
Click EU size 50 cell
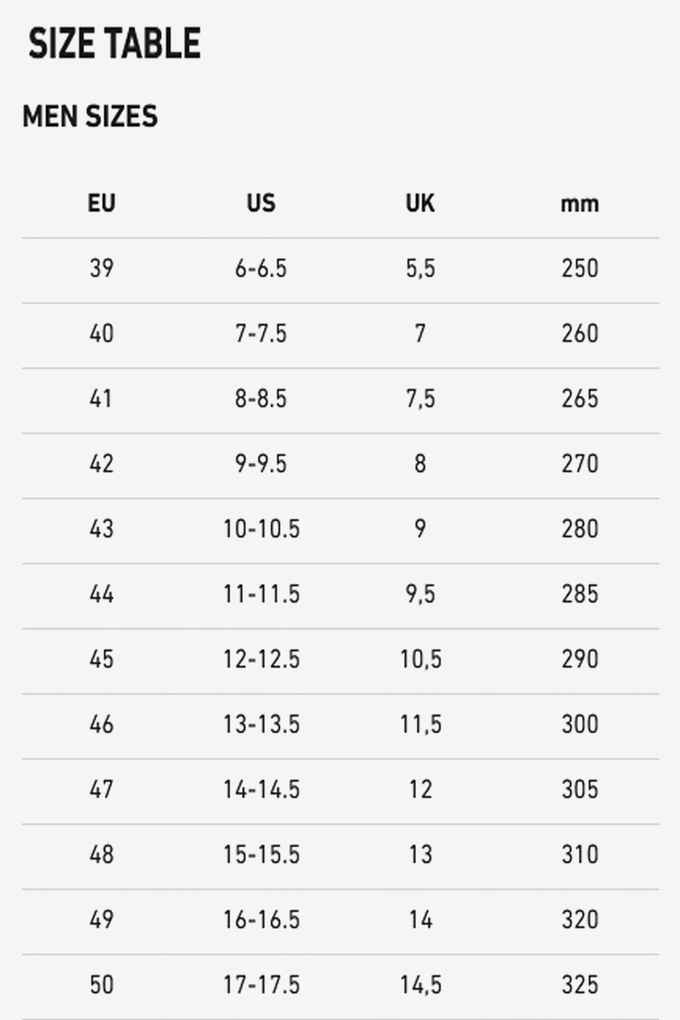tap(101, 985)
